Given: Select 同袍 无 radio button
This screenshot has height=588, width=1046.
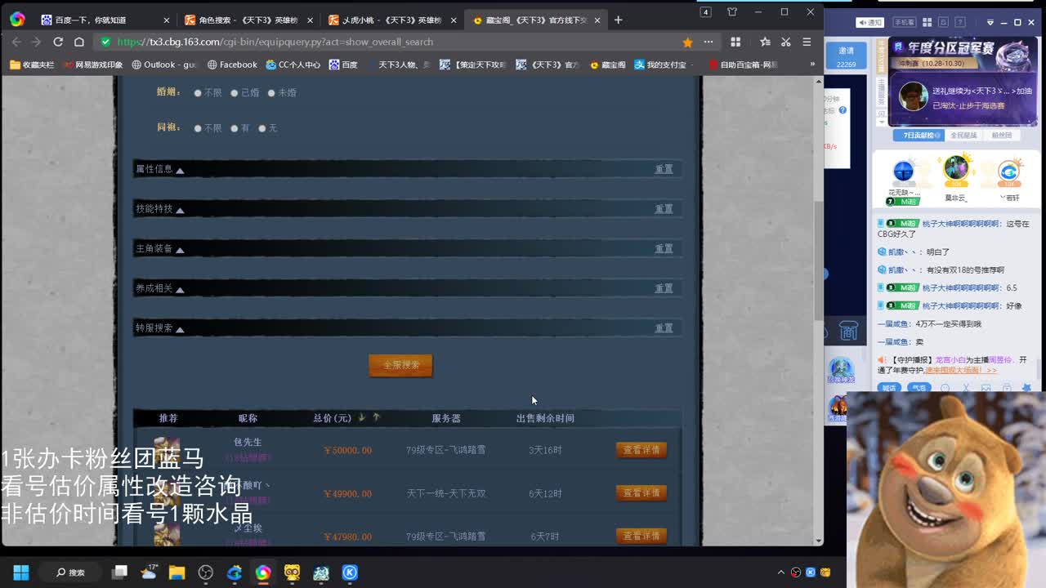Looking at the screenshot, I should (262, 128).
